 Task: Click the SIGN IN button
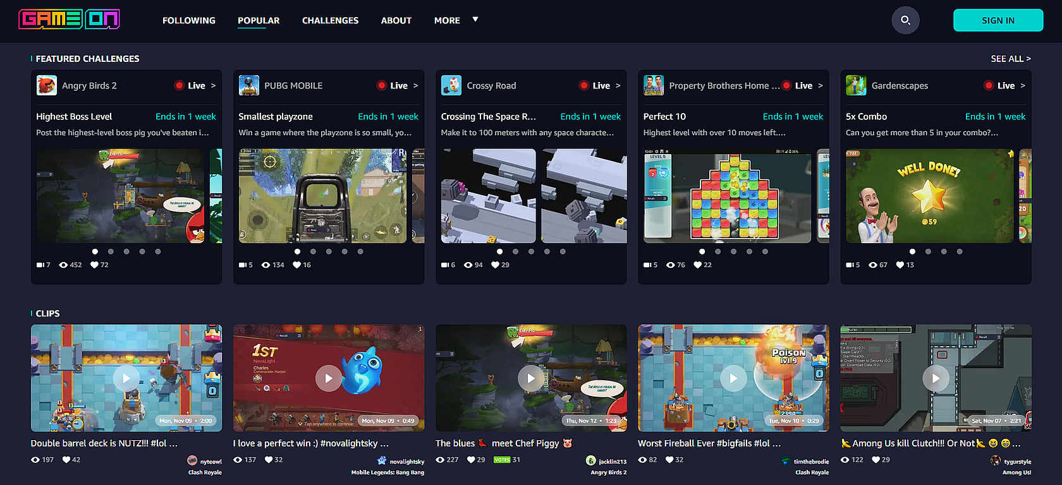tap(998, 20)
